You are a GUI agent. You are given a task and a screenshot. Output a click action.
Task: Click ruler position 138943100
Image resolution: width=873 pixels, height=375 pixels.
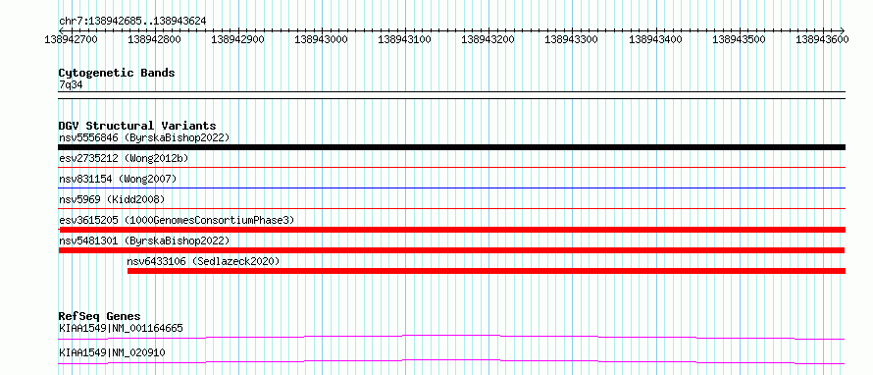pos(405,39)
